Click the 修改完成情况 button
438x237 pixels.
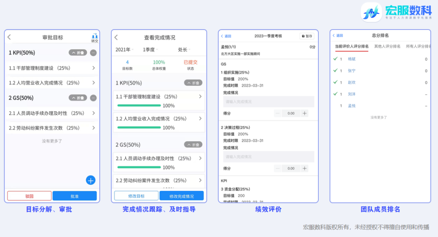coord(181,195)
